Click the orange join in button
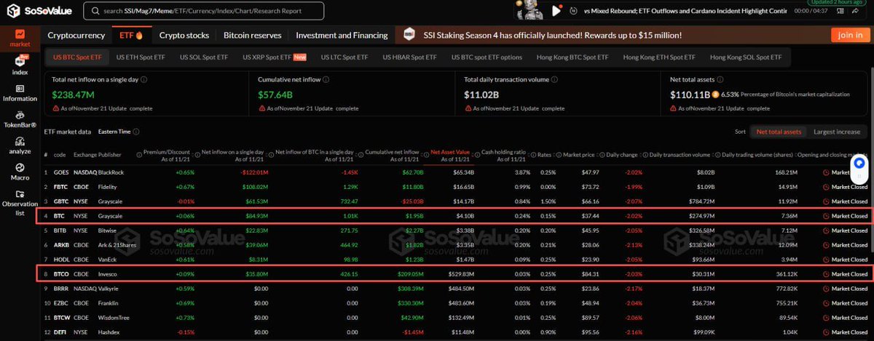874x341 pixels. pyautogui.click(x=850, y=35)
